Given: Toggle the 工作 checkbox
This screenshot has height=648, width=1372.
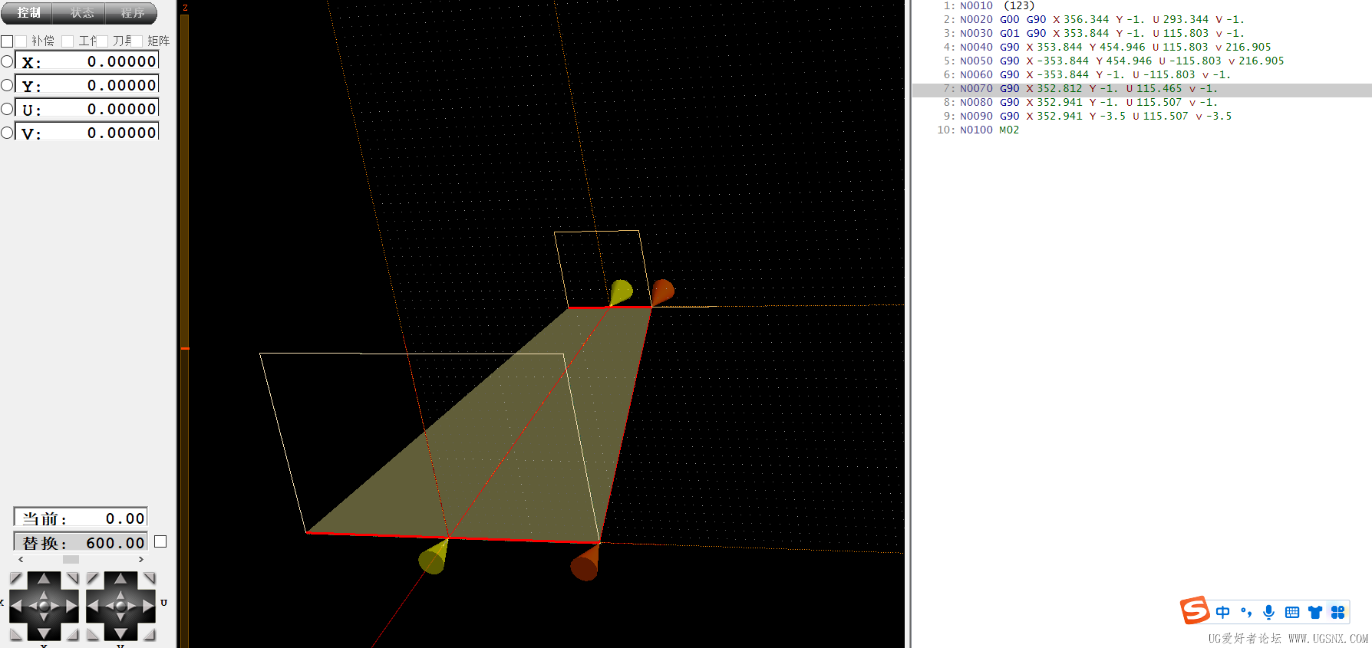Looking at the screenshot, I should pos(68,41).
